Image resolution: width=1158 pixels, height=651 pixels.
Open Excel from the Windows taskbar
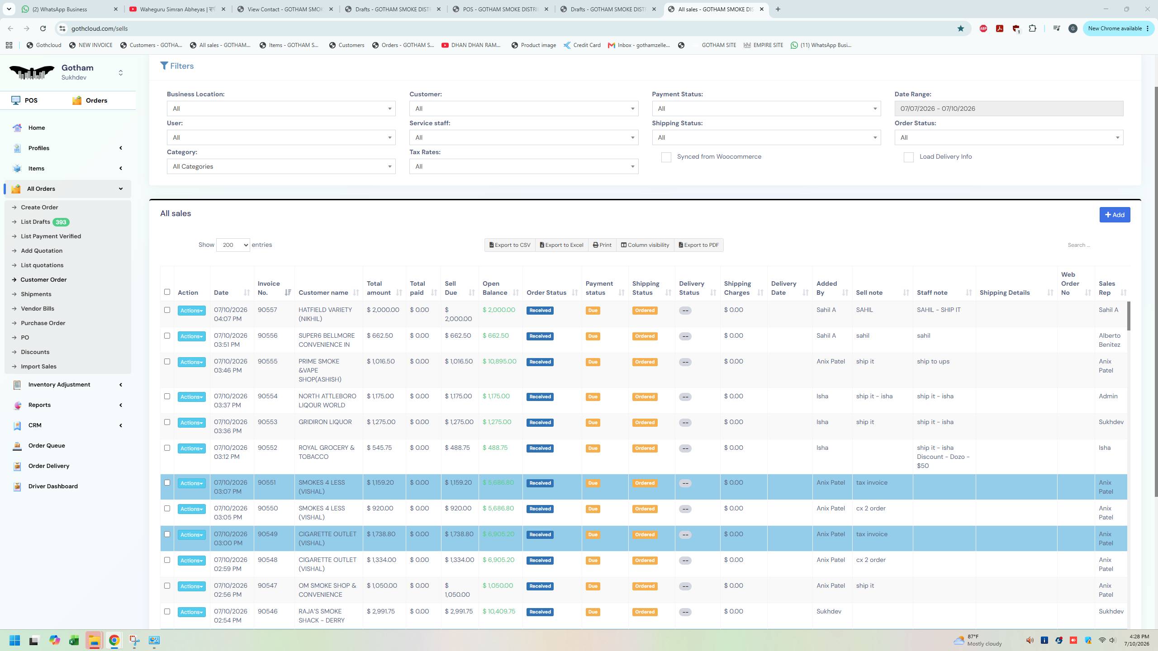click(74, 641)
